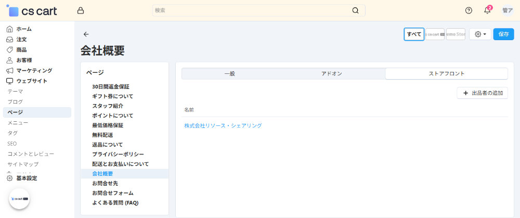Open ページ submenu item
Viewport: 520px width, 218px height.
tap(37, 112)
